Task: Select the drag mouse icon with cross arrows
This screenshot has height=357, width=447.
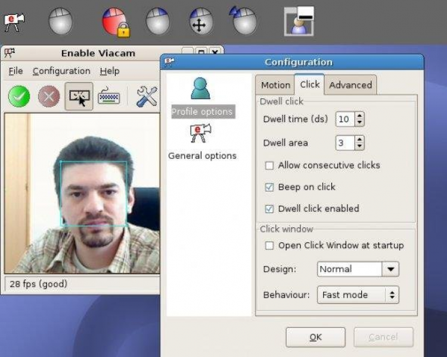Action: coord(201,21)
